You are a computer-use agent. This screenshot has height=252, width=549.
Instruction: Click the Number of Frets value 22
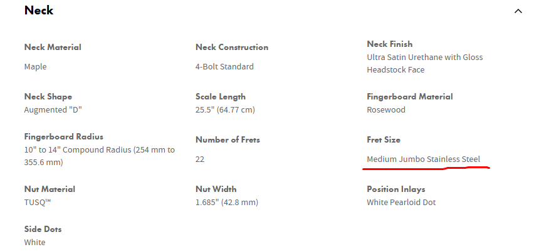pyautogui.click(x=200, y=159)
